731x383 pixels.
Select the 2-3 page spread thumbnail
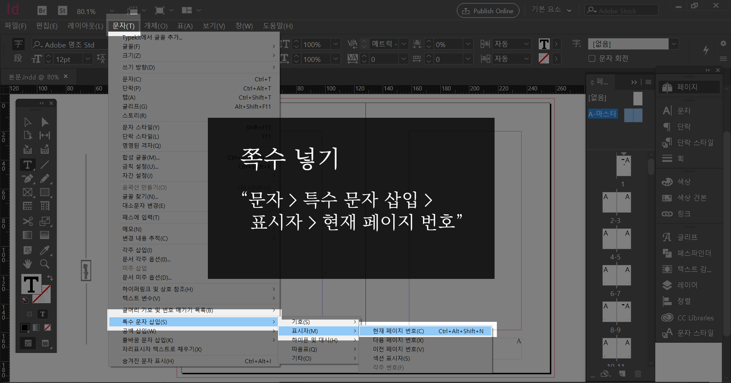click(x=617, y=203)
